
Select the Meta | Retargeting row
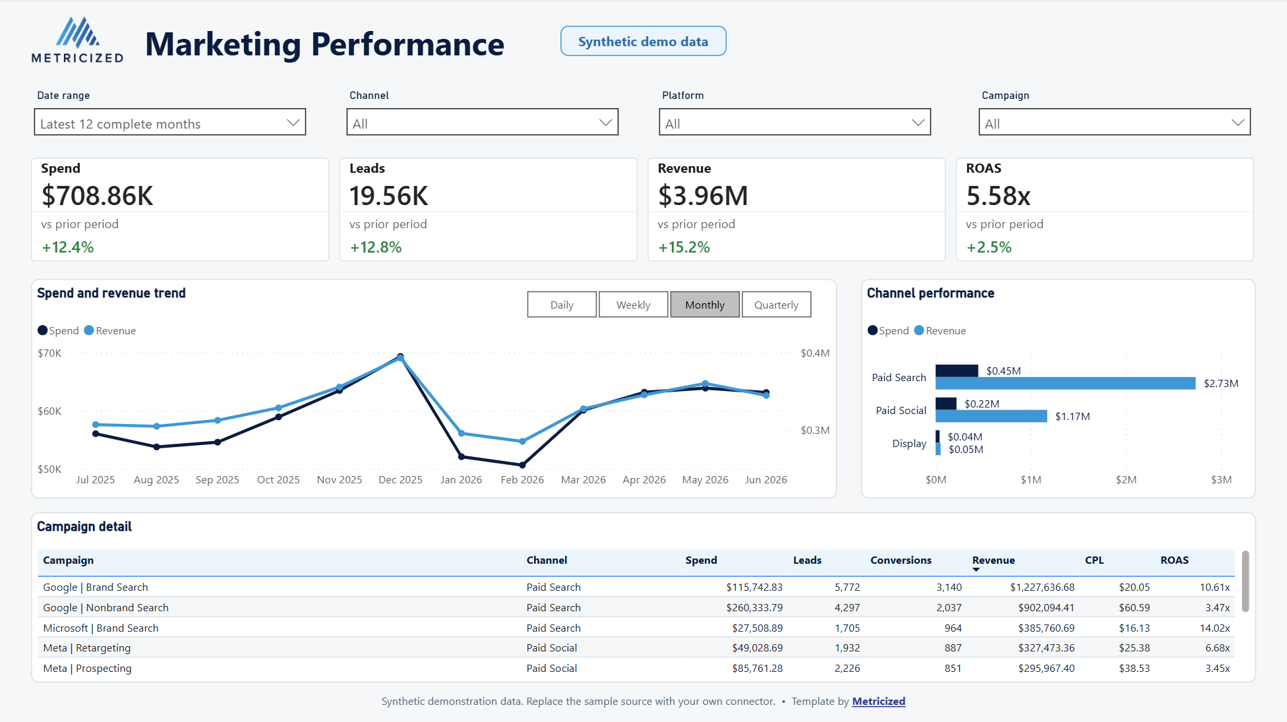click(636, 647)
